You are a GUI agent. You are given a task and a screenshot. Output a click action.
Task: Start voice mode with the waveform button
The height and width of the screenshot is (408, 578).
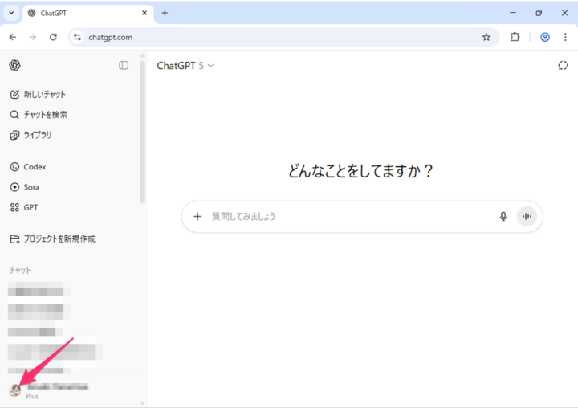click(527, 216)
